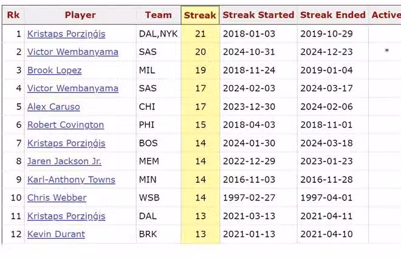Viewport: 401px width, 260px height.
Task: Click the Robert Covington link
Action: [66, 125]
